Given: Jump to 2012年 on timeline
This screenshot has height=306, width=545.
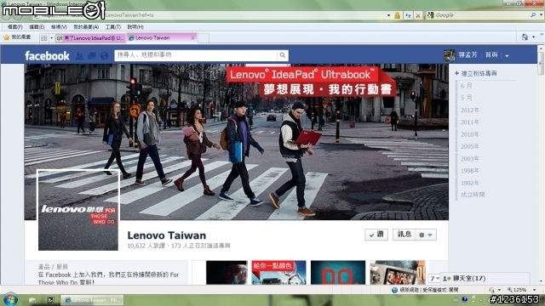Looking at the screenshot, I should pyautogui.click(x=470, y=110).
